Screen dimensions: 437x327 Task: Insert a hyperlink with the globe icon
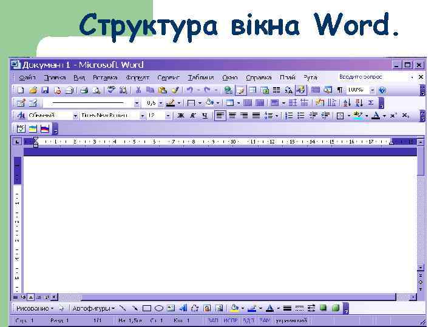click(x=228, y=90)
